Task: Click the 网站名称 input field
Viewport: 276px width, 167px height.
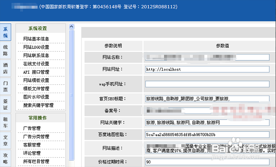Action: pyautogui.click(x=207, y=57)
